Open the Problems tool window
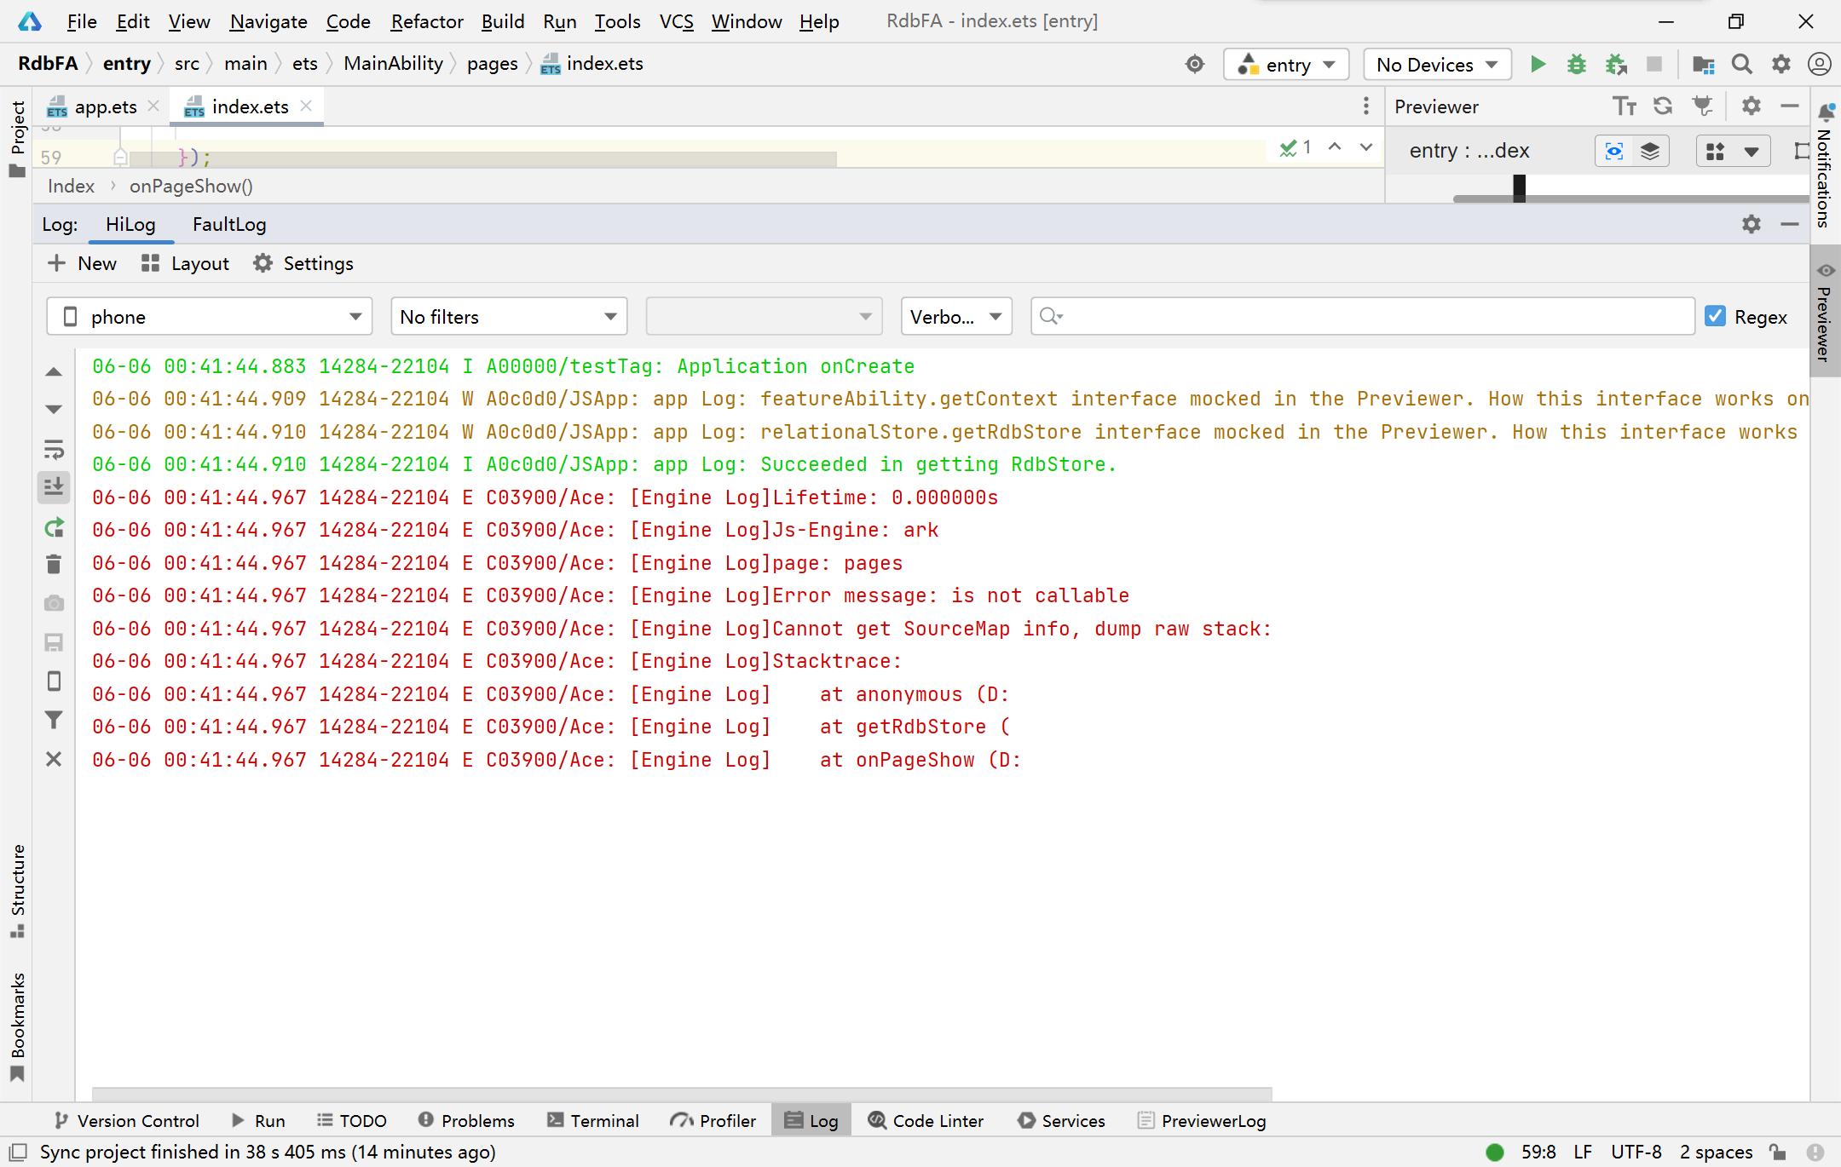Screen dimensions: 1841x1167 click(467, 1120)
